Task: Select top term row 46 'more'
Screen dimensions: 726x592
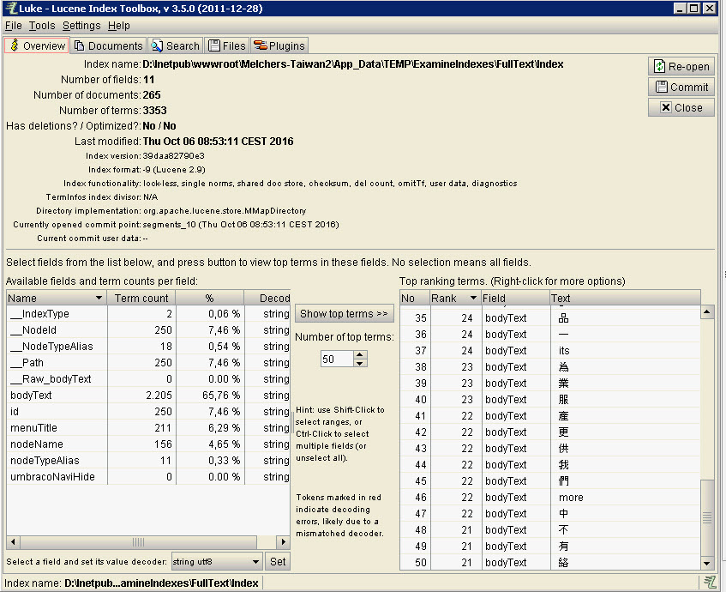Action: [x=550, y=498]
